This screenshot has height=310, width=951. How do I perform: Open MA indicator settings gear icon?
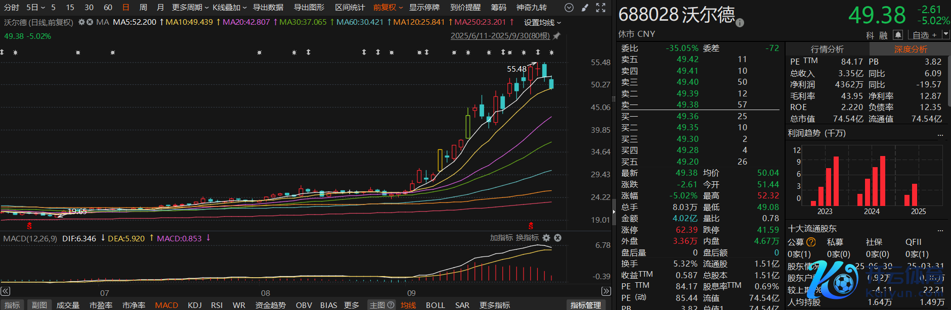81,22
